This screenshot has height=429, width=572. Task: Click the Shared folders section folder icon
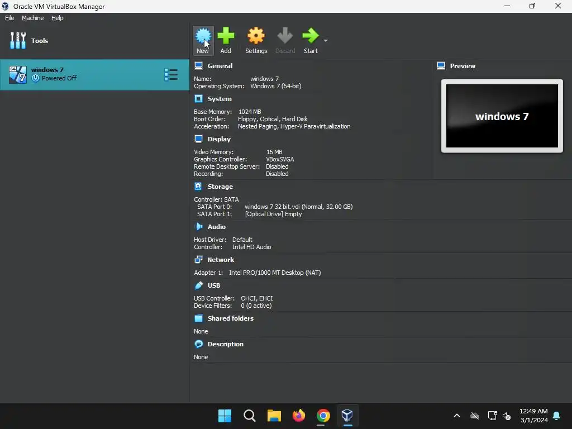click(x=198, y=318)
